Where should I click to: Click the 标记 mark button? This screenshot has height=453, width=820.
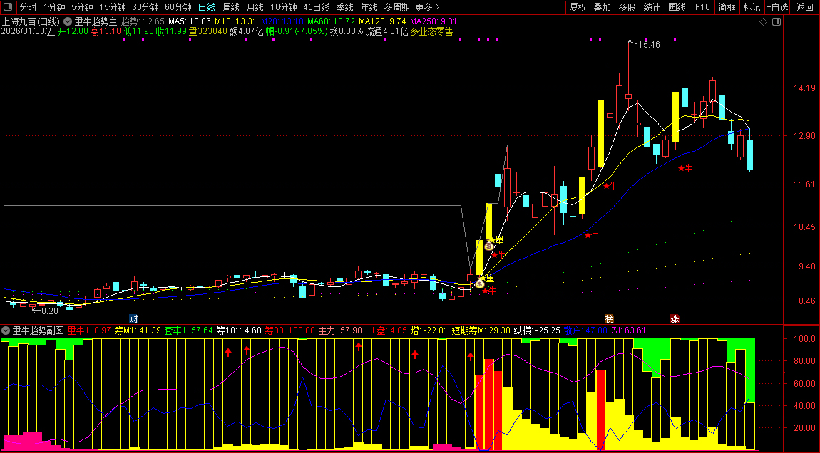tap(752, 7)
